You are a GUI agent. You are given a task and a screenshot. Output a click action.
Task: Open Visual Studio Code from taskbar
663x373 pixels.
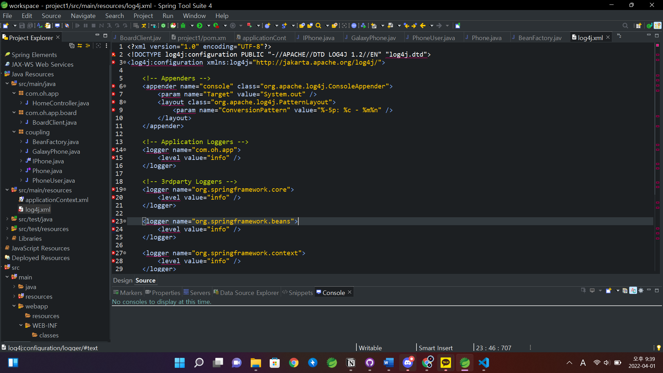pos(484,363)
